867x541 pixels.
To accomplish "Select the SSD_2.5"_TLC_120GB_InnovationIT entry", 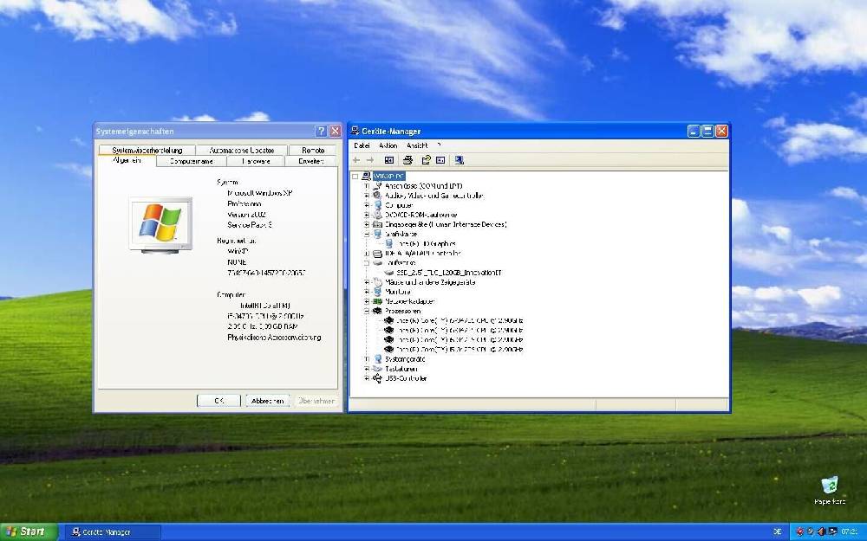I will tap(449, 273).
